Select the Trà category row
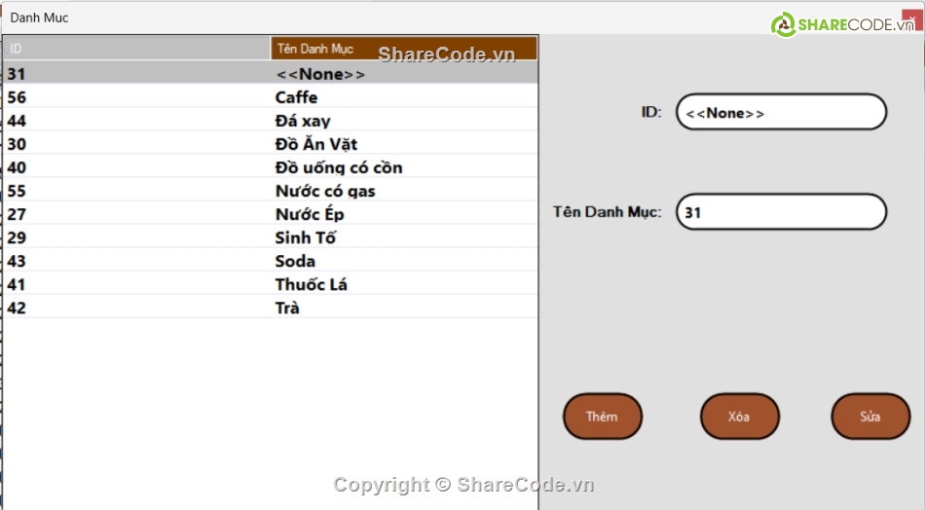The image size is (925, 510). (270, 308)
